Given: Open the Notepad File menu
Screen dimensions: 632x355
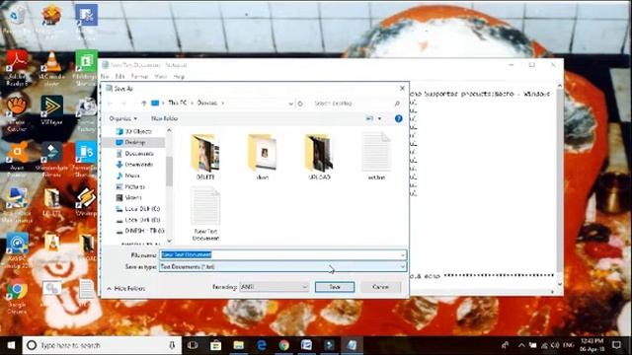Looking at the screenshot, I should 105,77.
